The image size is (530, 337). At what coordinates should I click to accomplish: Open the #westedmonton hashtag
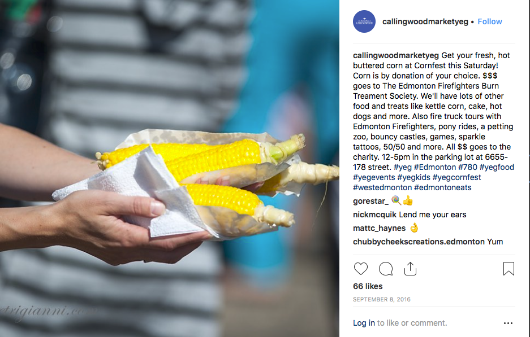click(382, 187)
